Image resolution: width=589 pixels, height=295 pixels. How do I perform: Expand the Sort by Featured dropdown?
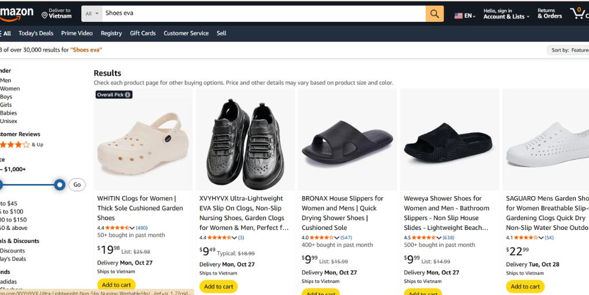coord(569,50)
